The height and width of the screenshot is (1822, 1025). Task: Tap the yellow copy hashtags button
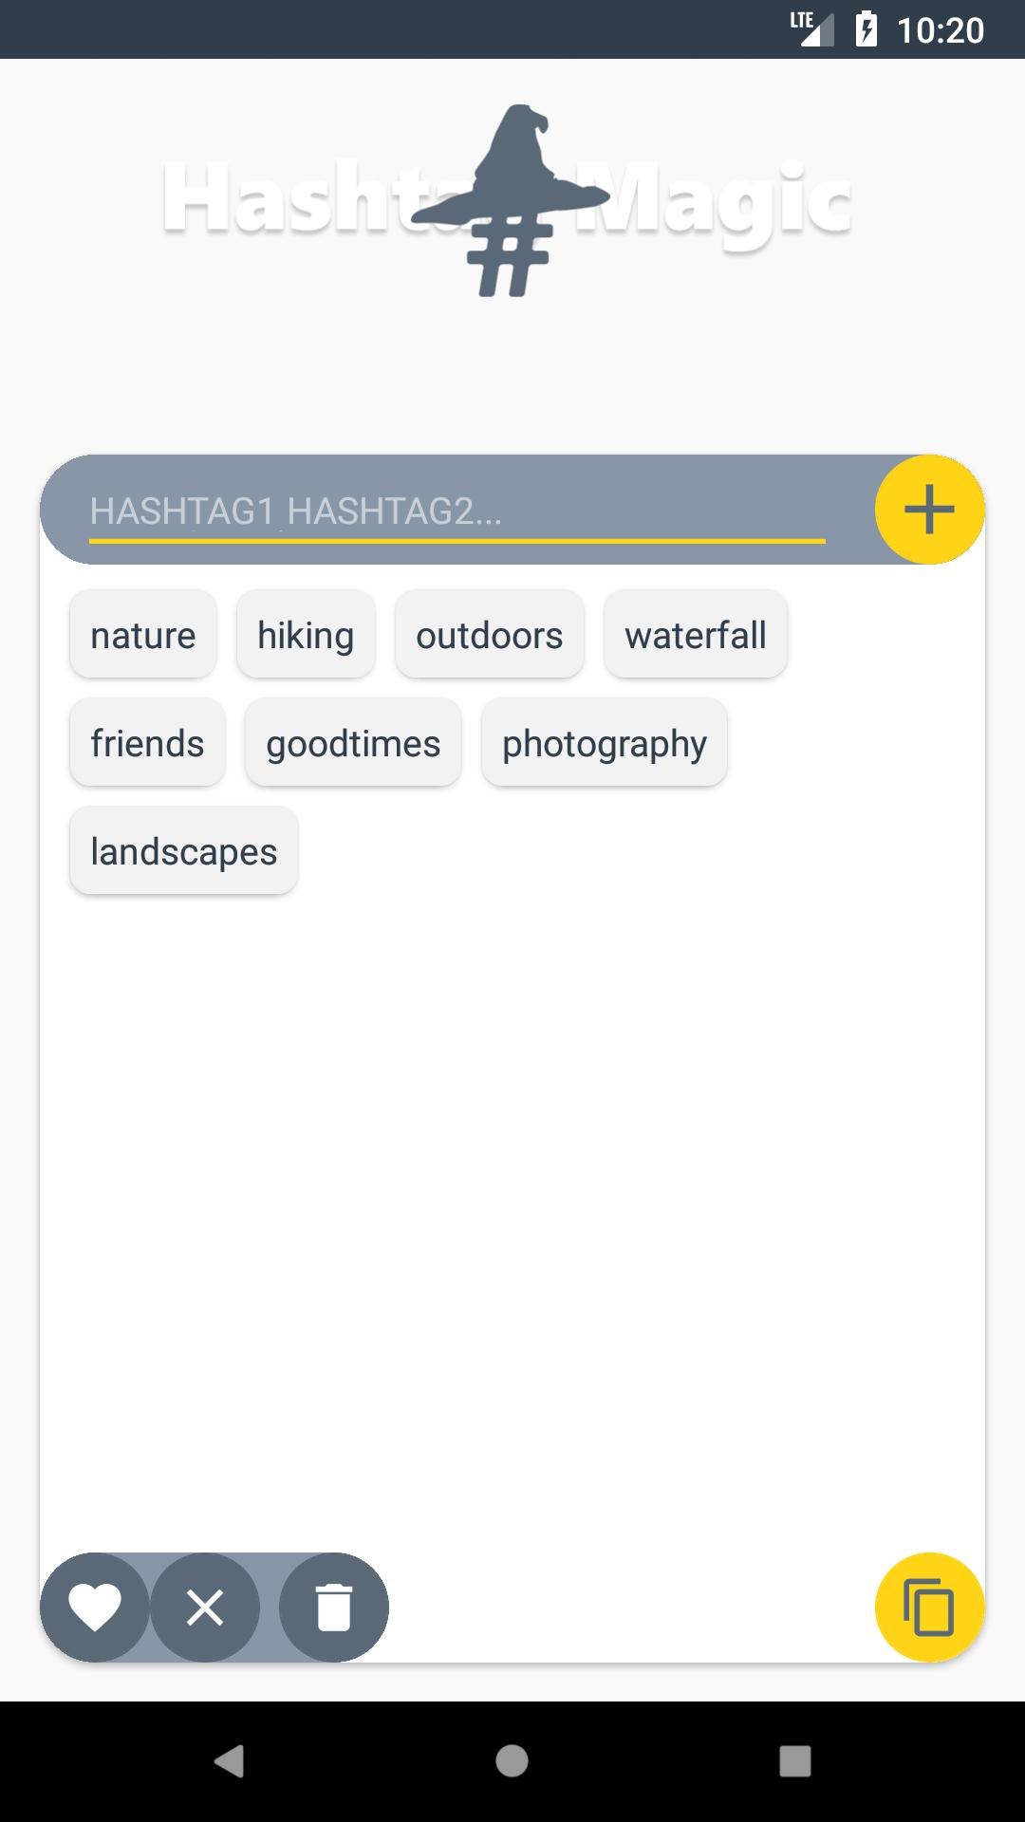pyautogui.click(x=929, y=1608)
